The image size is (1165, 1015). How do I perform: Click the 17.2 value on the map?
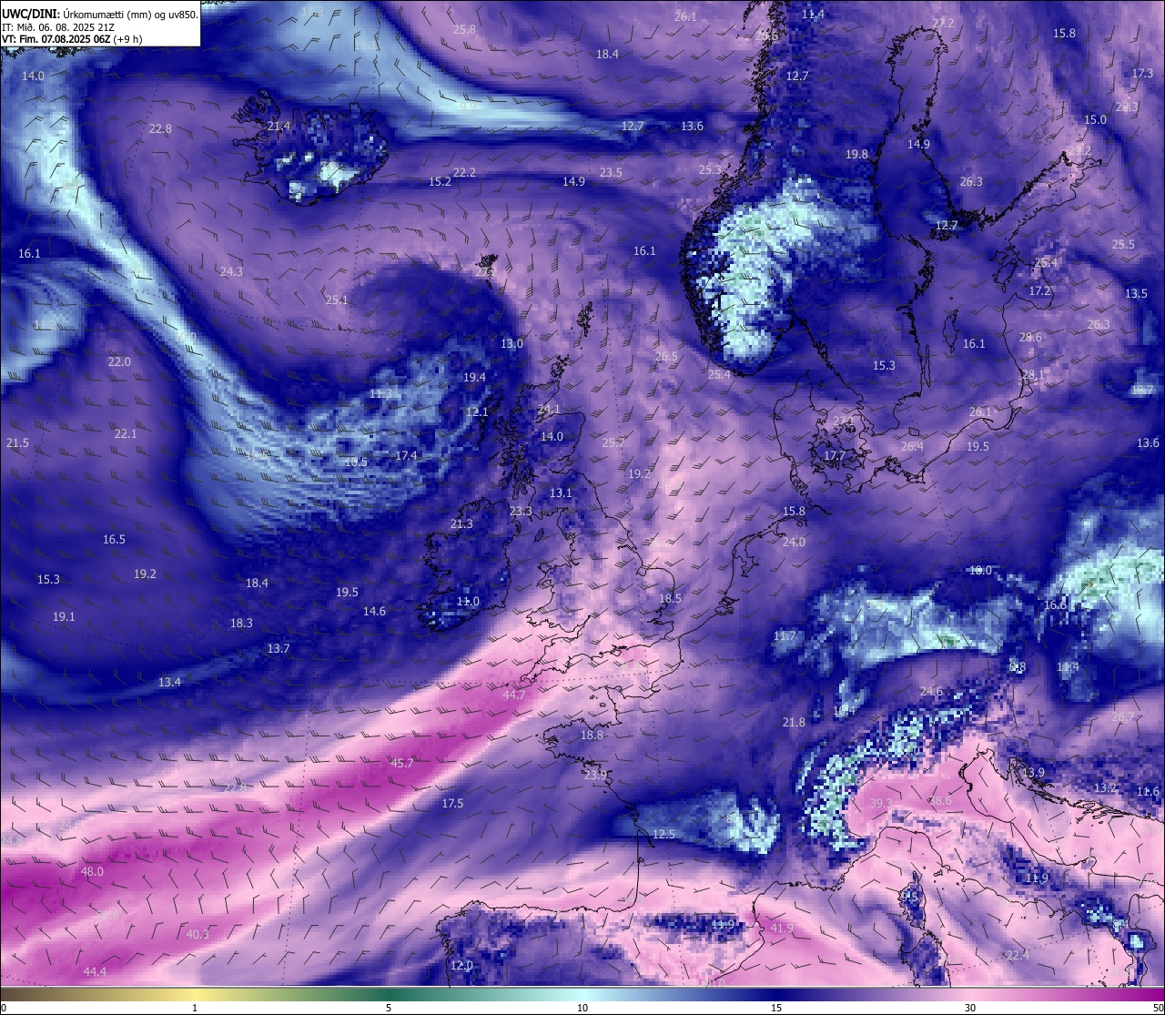coord(1039,291)
